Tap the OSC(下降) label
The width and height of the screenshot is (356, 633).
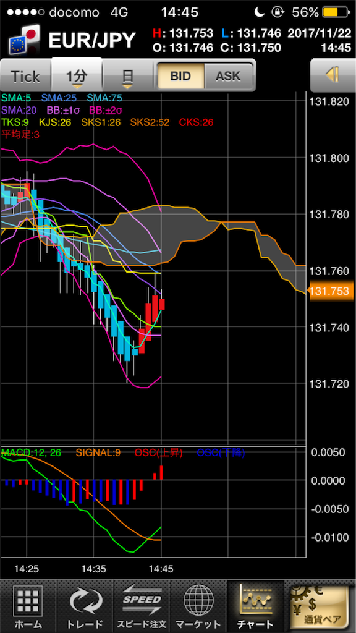pos(221,453)
